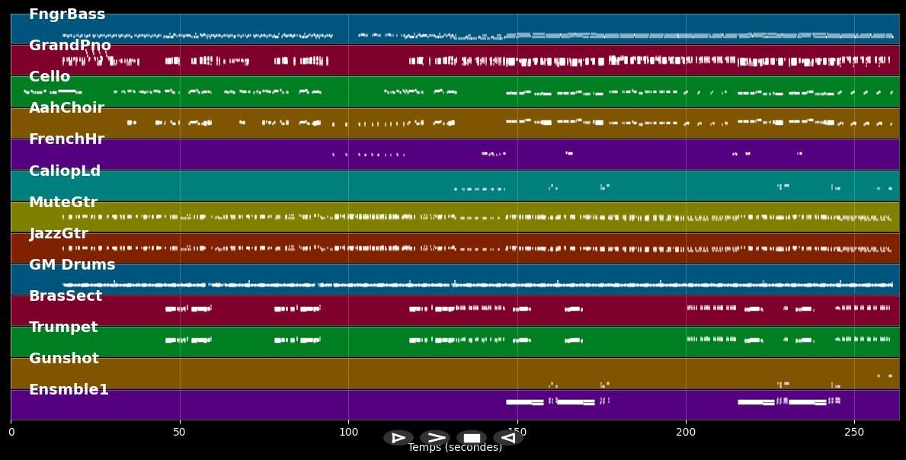Click the Temps (secondes) axis label

coord(454,448)
